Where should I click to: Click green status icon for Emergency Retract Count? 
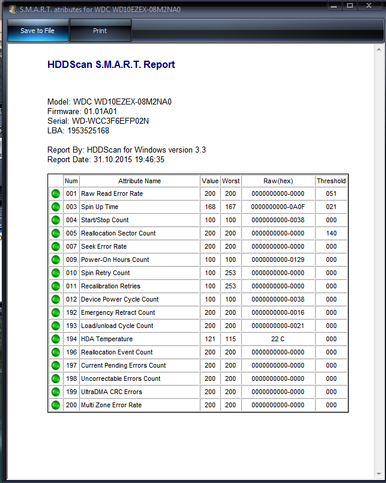(56, 312)
